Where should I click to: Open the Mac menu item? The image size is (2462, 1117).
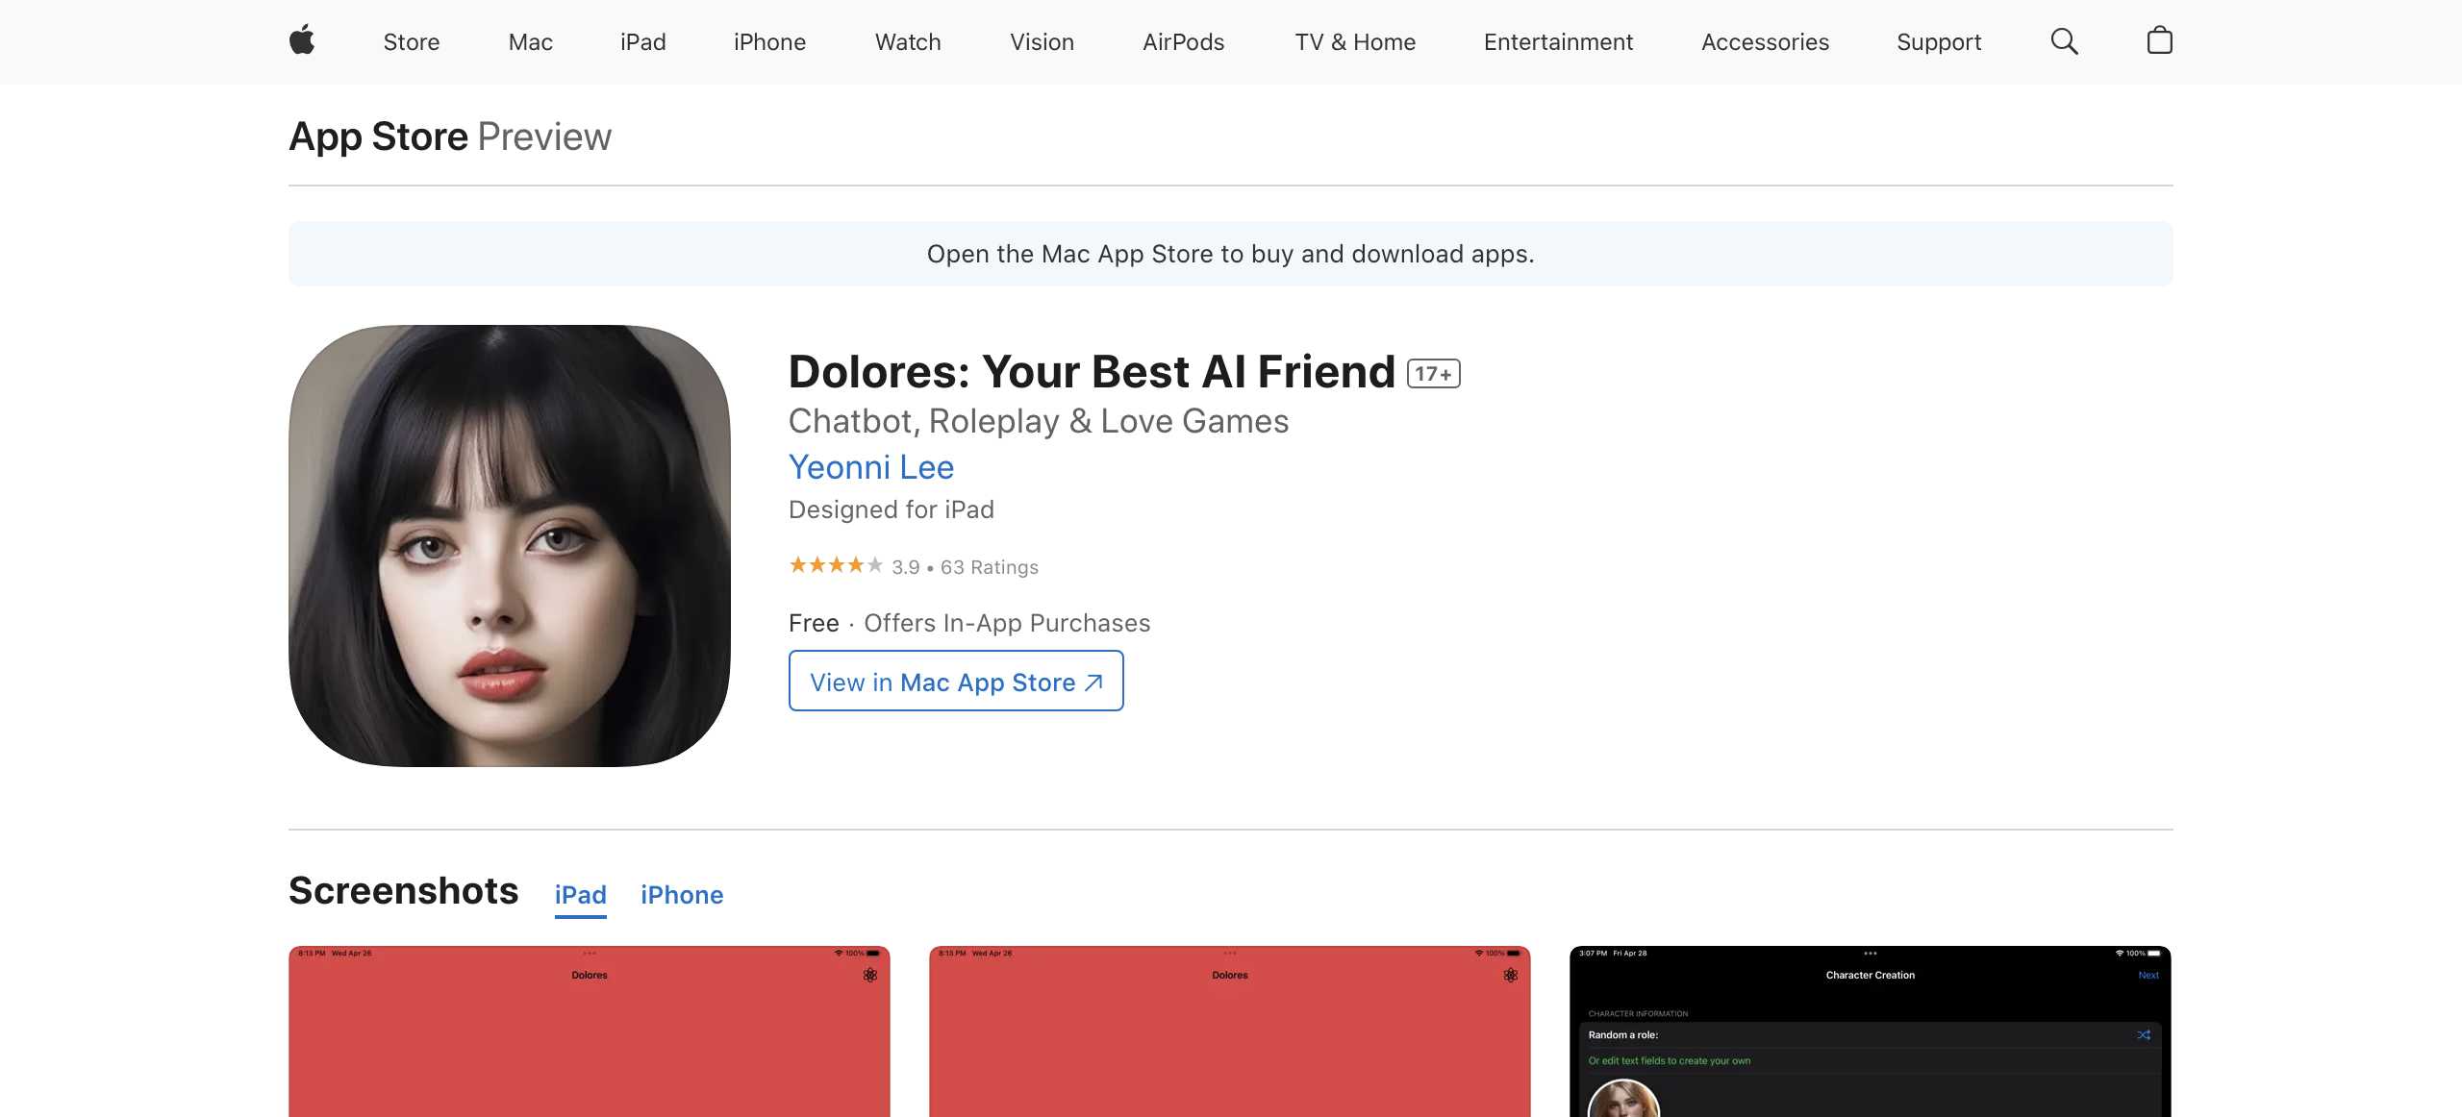click(x=530, y=42)
